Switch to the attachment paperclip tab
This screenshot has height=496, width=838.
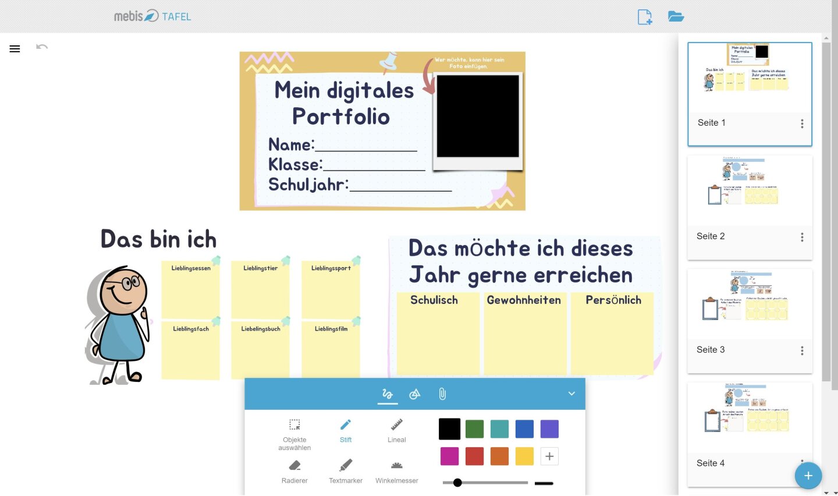(442, 394)
